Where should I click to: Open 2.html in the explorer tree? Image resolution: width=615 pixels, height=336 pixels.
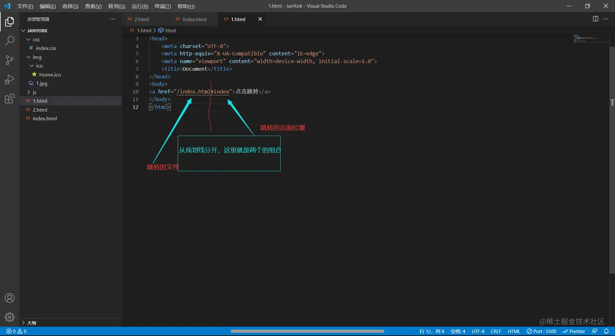point(70,110)
